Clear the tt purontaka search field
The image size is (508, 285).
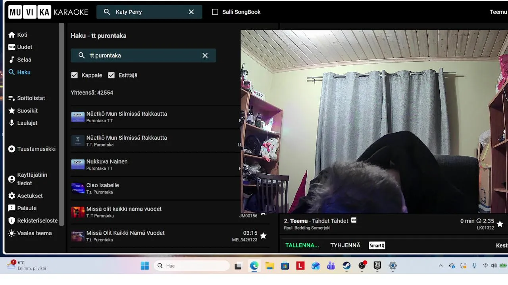click(x=205, y=55)
